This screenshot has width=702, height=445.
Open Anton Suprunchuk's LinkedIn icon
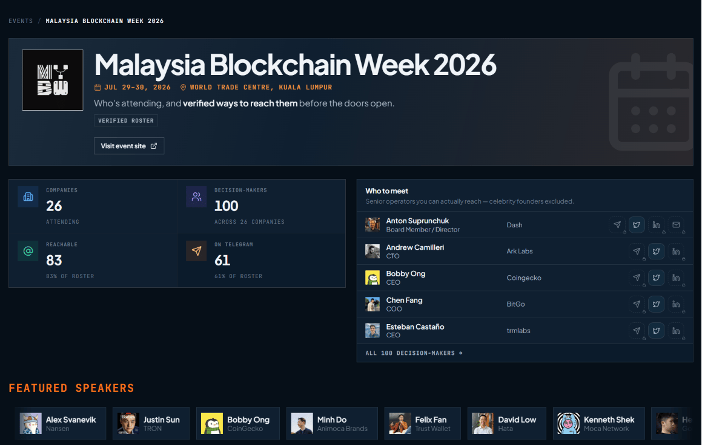pyautogui.click(x=657, y=225)
